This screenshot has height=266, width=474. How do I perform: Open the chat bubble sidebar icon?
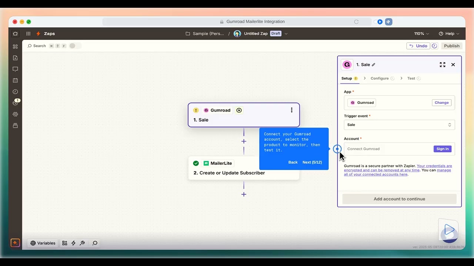tap(15, 69)
